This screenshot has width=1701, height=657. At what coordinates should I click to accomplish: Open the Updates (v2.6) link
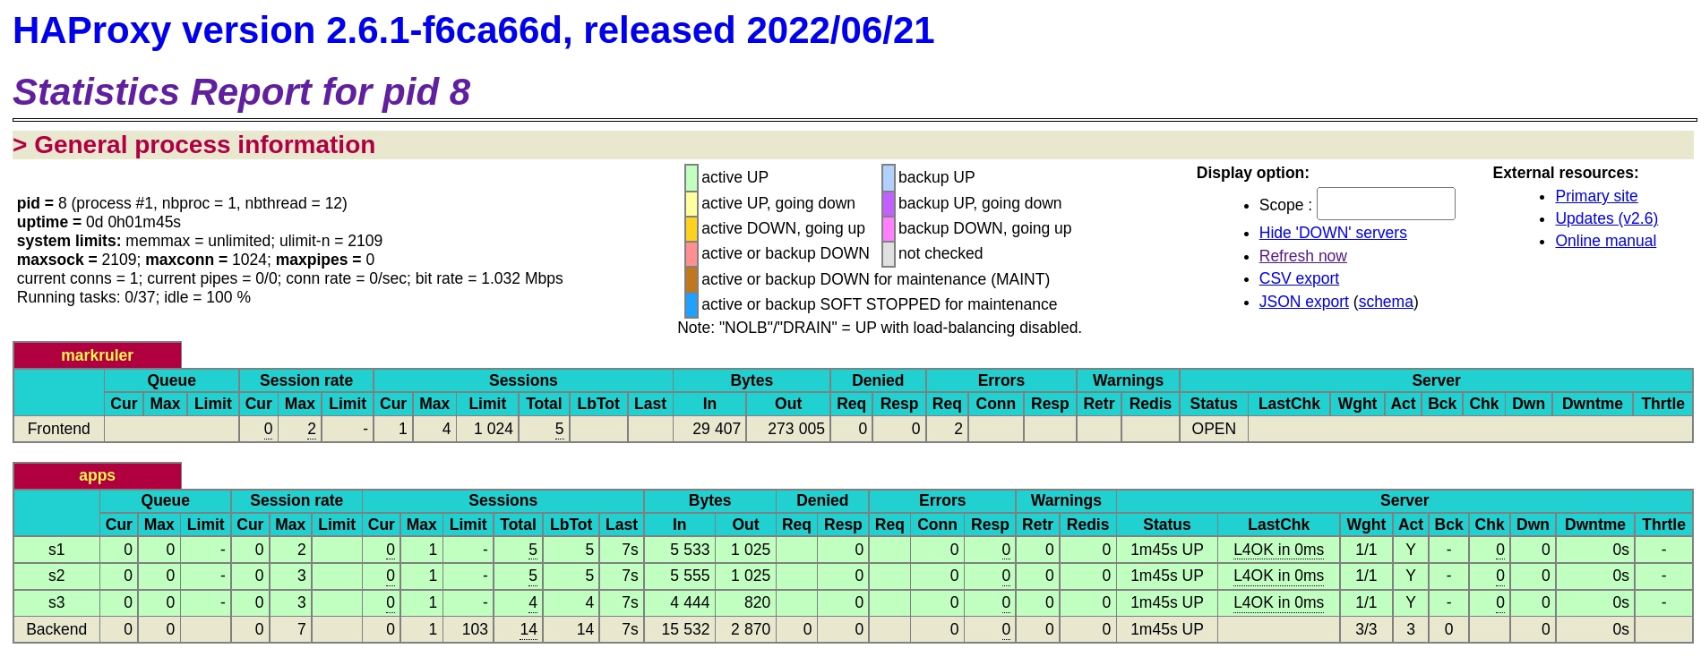[1606, 218]
